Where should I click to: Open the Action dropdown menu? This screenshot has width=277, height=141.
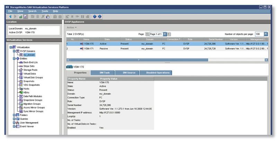pyautogui.click(x=71, y=27)
